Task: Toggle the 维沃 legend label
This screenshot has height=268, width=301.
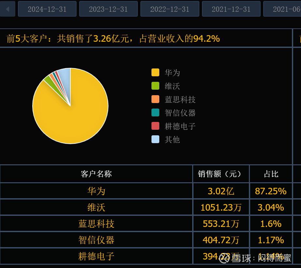Action: point(172,86)
